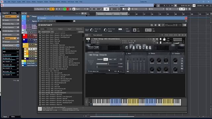Toggle global Write automation (red W)
The width and height of the screenshot is (212, 119).
(68, 9)
